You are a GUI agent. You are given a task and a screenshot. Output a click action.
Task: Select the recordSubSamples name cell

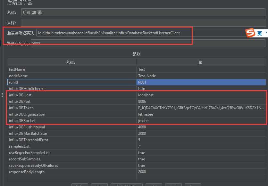[72, 159]
